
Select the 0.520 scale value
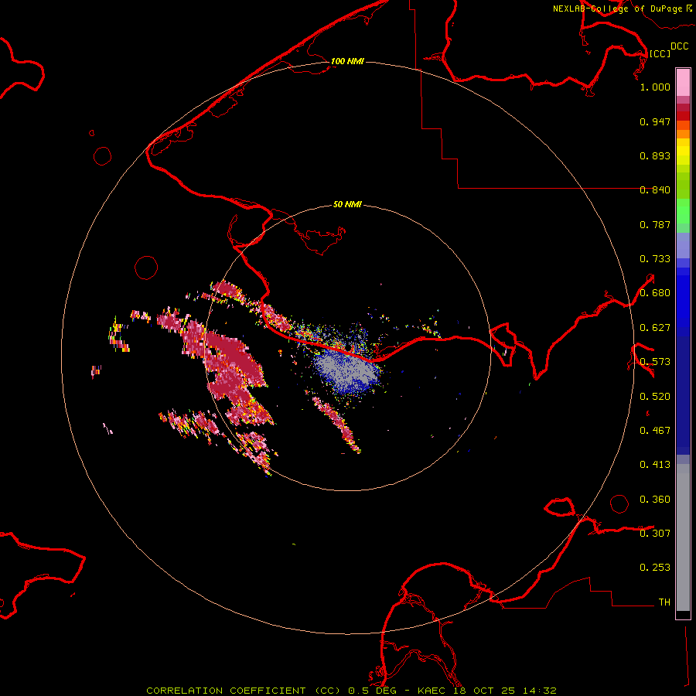click(x=655, y=397)
